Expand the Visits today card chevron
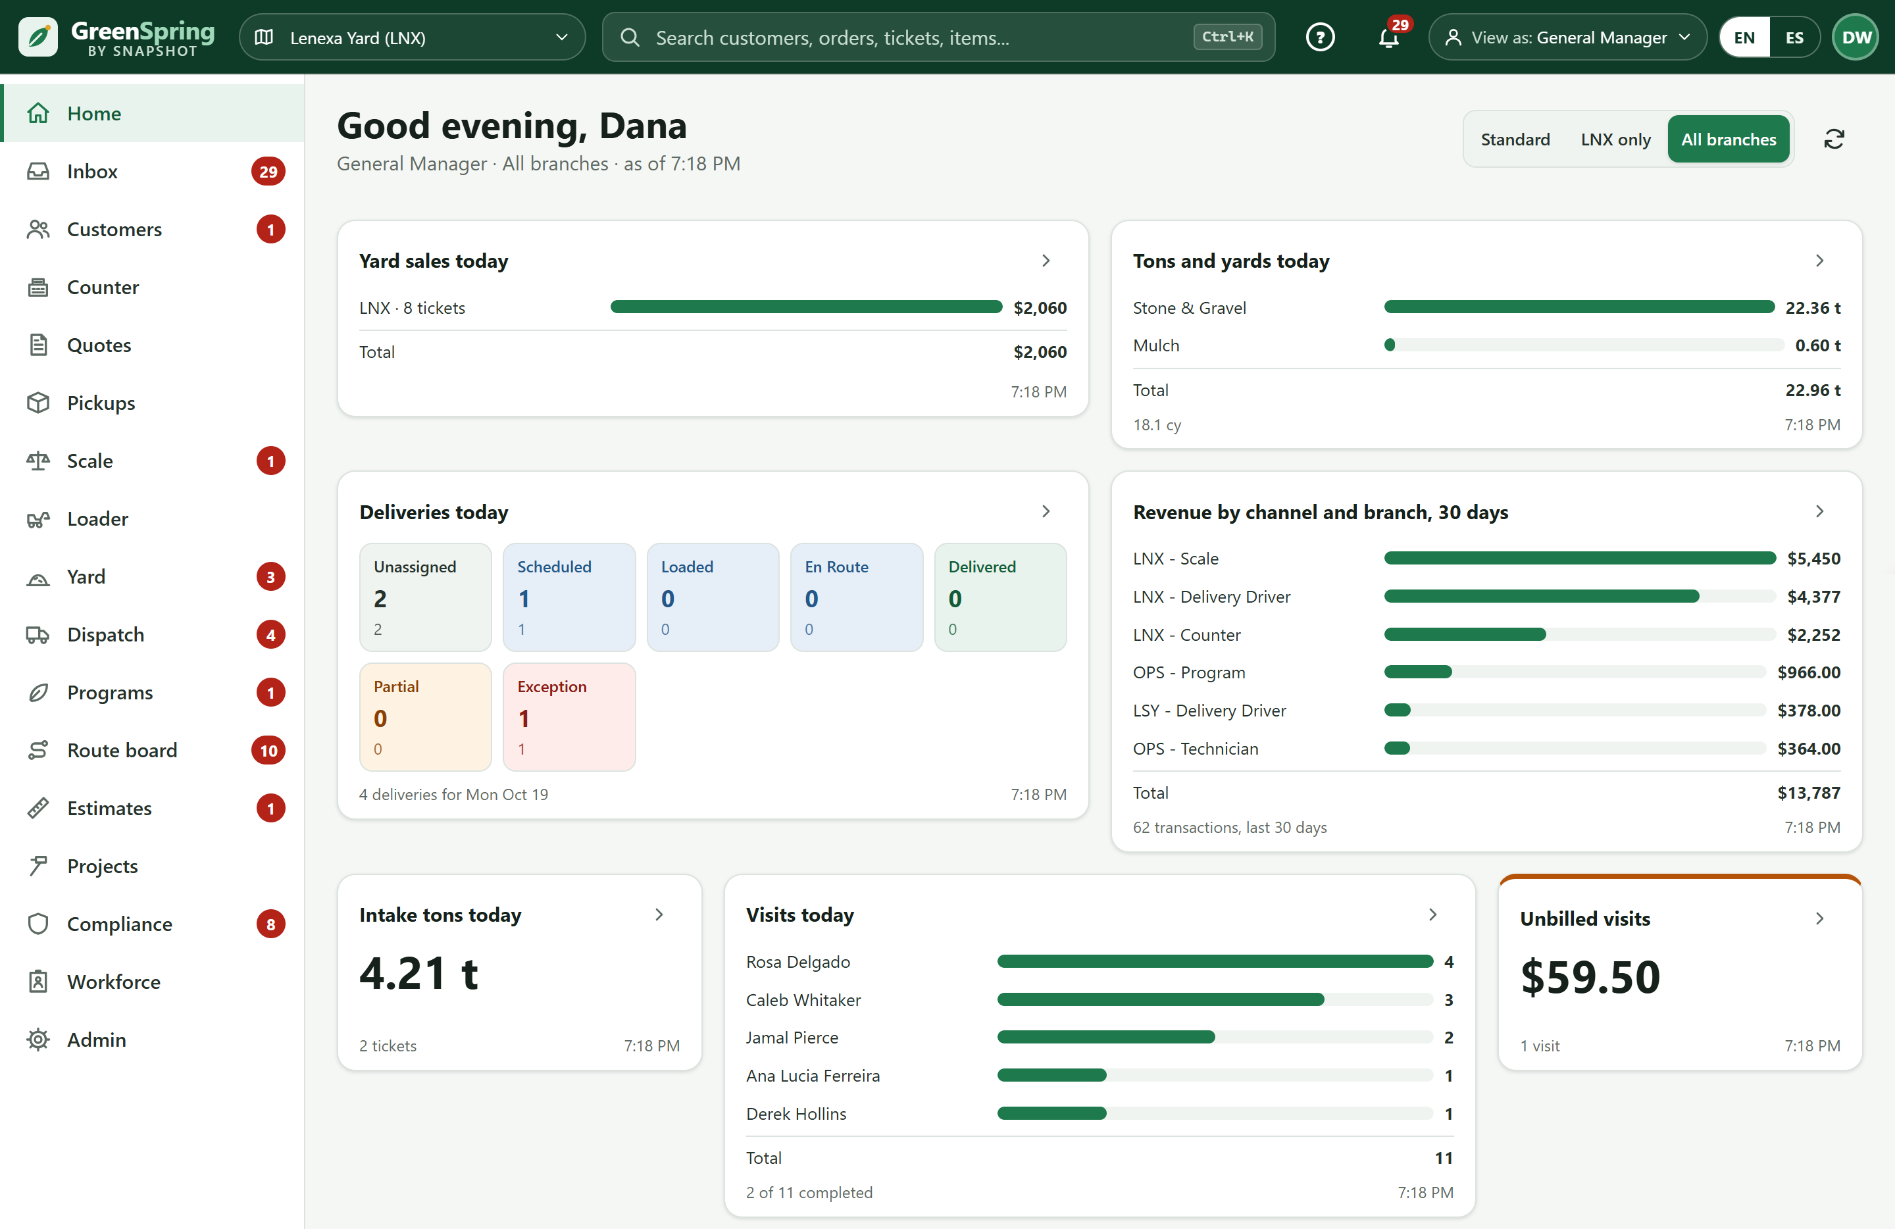1895x1229 pixels. (1432, 915)
